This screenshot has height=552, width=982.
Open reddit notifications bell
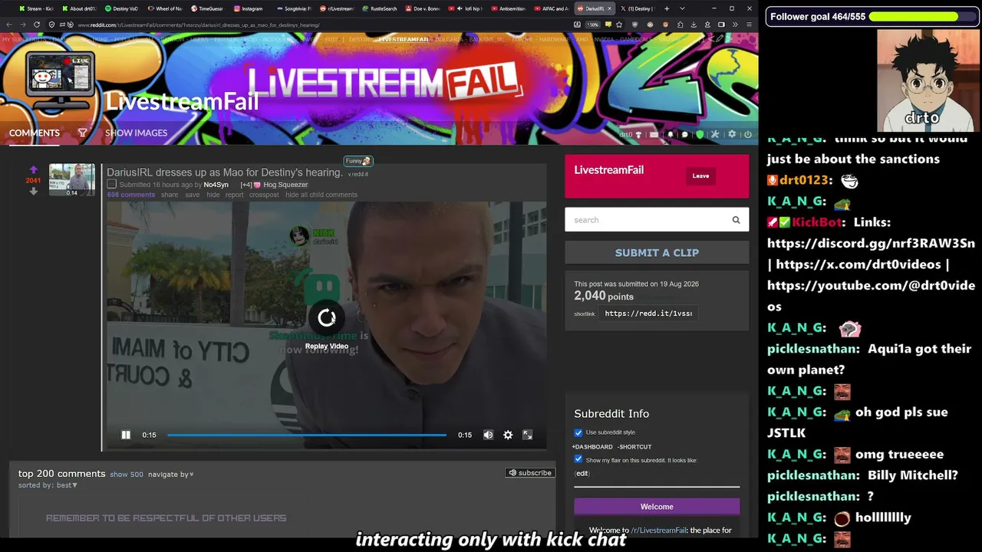(670, 135)
